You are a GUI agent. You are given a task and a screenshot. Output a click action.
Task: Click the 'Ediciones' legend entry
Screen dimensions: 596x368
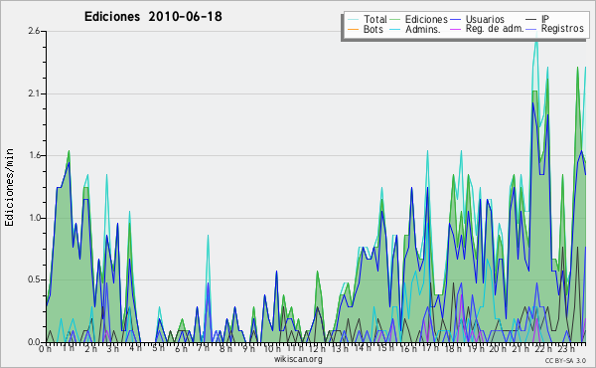point(426,19)
